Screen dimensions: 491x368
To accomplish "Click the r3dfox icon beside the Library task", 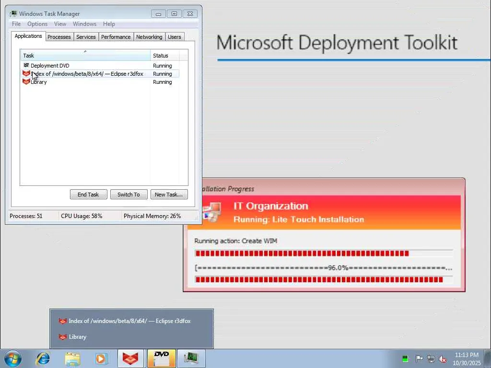I will 26,81.
